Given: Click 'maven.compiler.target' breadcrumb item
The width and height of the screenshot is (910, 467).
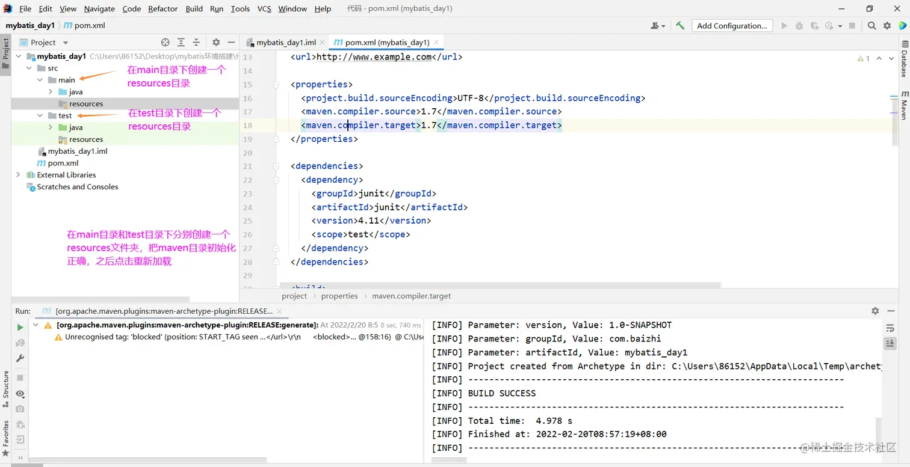Looking at the screenshot, I should [x=411, y=296].
